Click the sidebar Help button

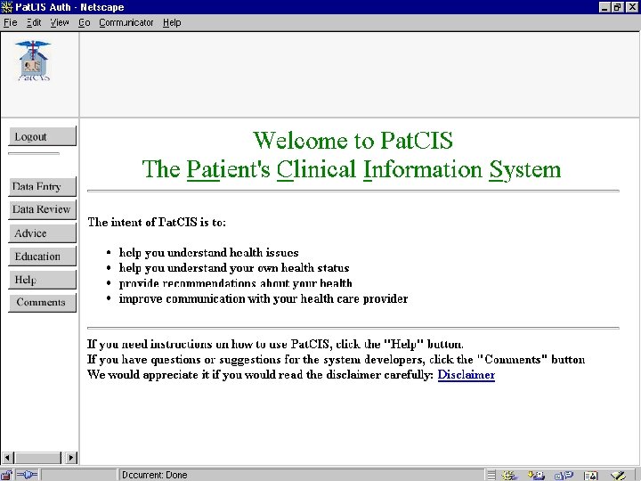42,280
